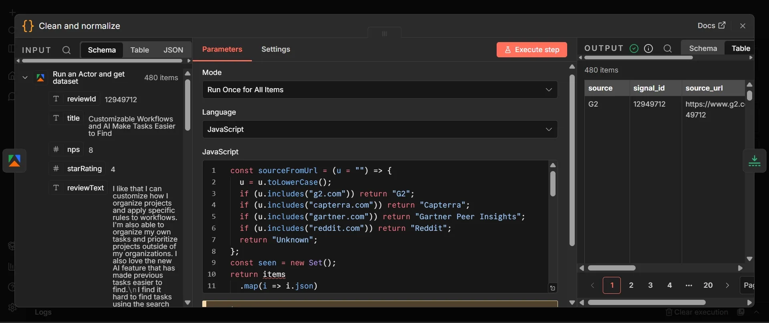Click Clear execution in background window
The image size is (769, 323).
[x=697, y=312]
